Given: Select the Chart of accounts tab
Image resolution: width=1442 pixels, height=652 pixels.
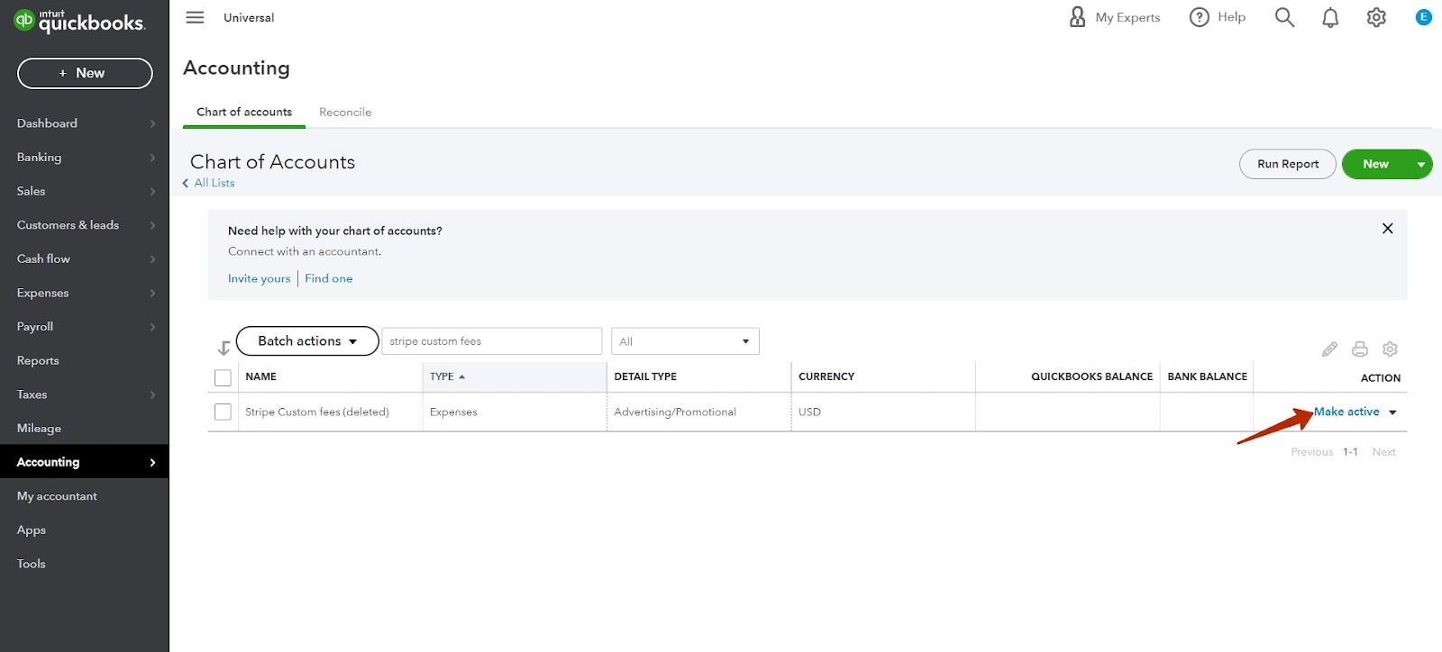Looking at the screenshot, I should pos(244,113).
